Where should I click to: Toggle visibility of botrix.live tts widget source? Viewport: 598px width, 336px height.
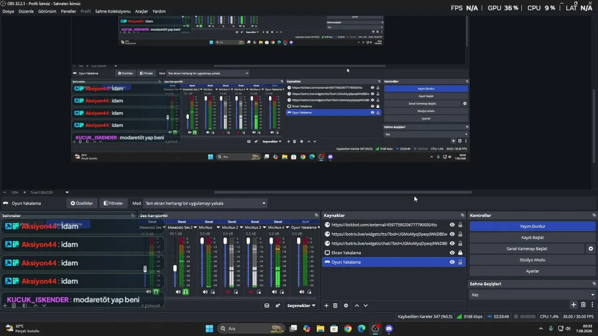452,234
